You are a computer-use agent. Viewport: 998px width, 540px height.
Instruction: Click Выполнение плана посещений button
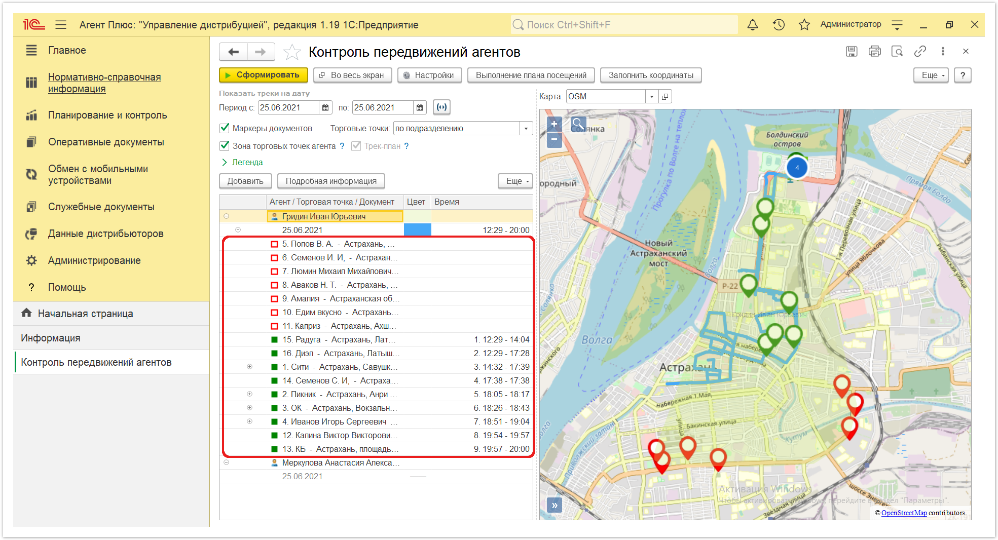(531, 75)
